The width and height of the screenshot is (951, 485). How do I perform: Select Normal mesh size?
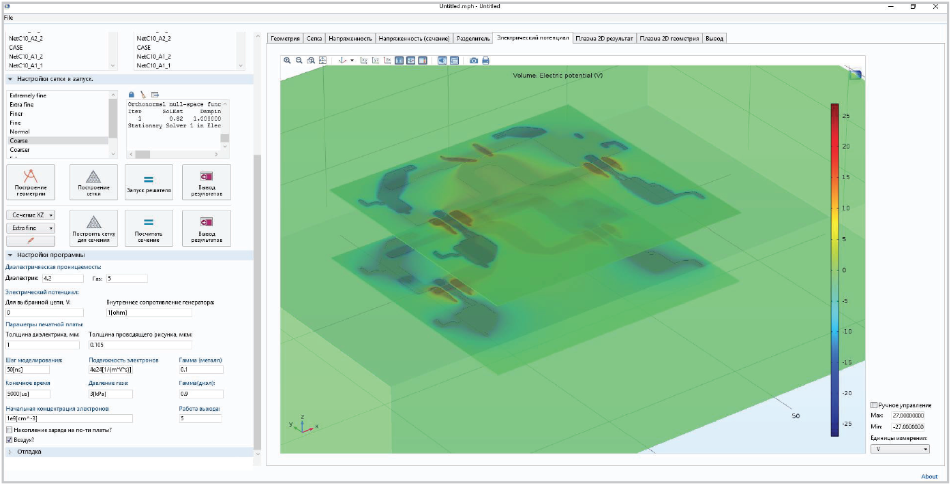point(57,131)
